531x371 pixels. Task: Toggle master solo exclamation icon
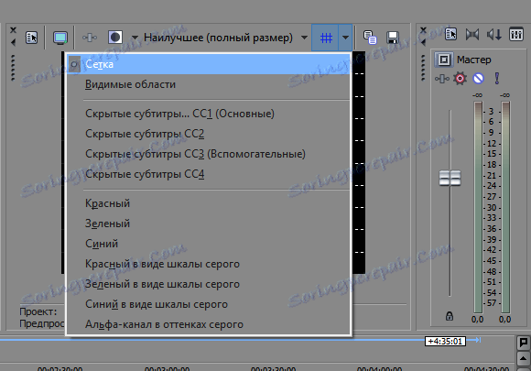[497, 78]
